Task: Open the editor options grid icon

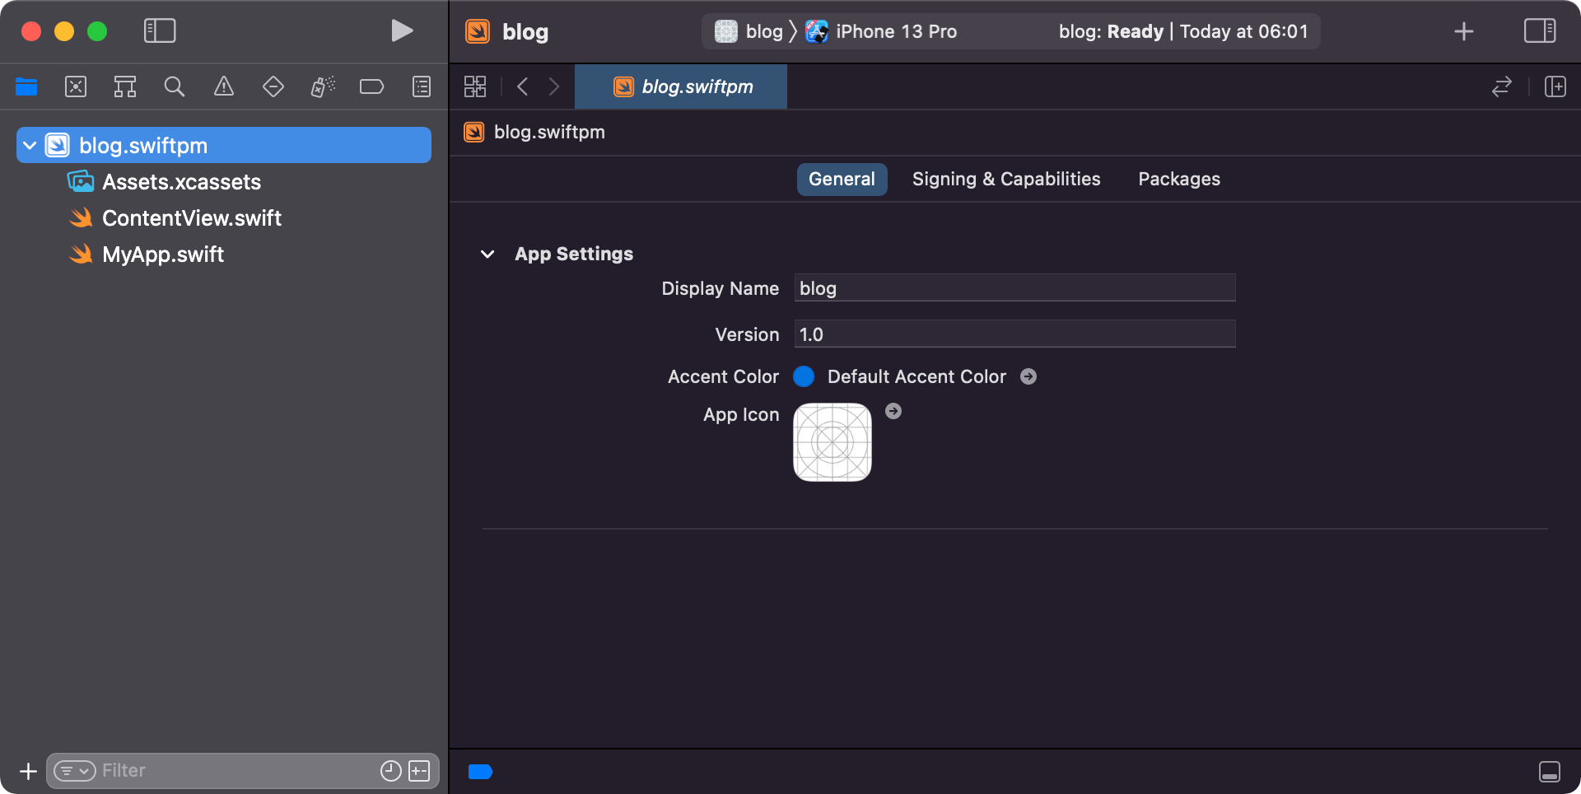Action: [x=474, y=86]
